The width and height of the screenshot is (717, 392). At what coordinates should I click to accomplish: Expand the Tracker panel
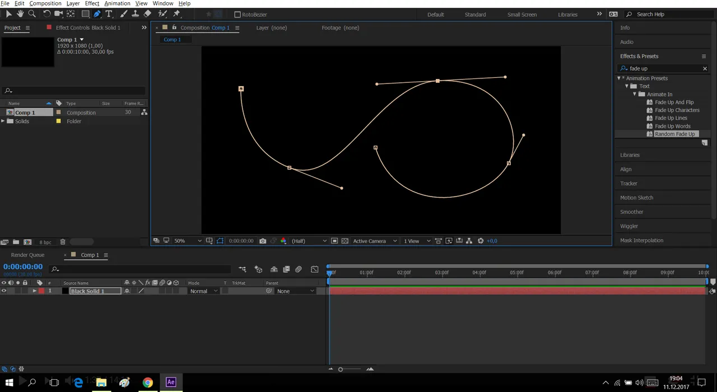click(x=628, y=183)
